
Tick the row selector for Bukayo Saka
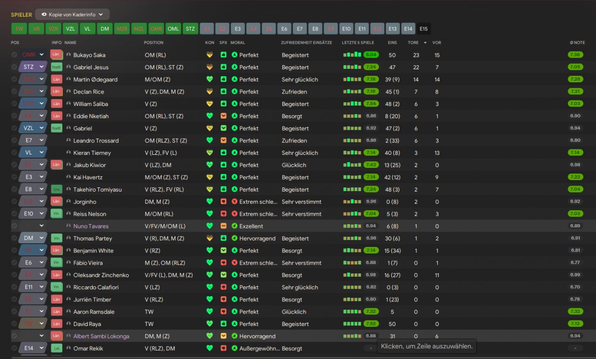(14, 55)
